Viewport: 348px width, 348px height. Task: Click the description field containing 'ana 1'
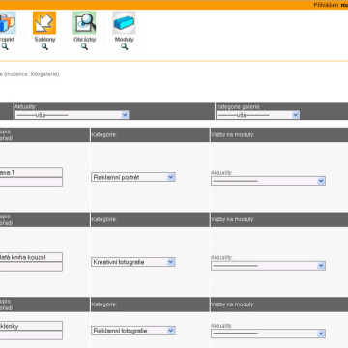(31, 172)
